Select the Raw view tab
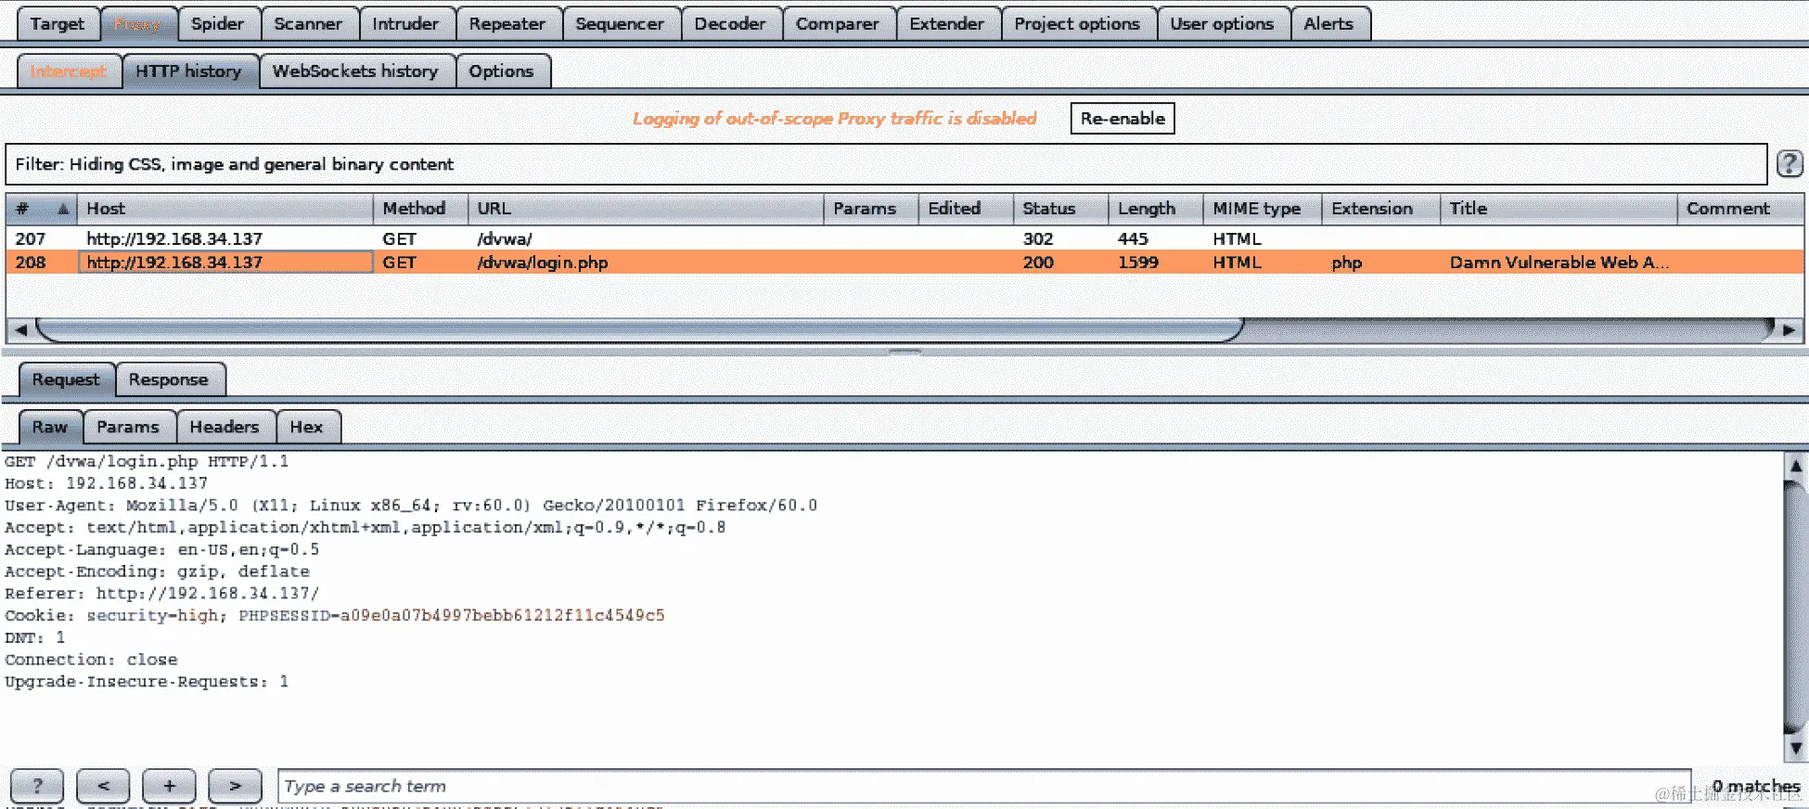Viewport: 1809px width, 809px height. 50,427
